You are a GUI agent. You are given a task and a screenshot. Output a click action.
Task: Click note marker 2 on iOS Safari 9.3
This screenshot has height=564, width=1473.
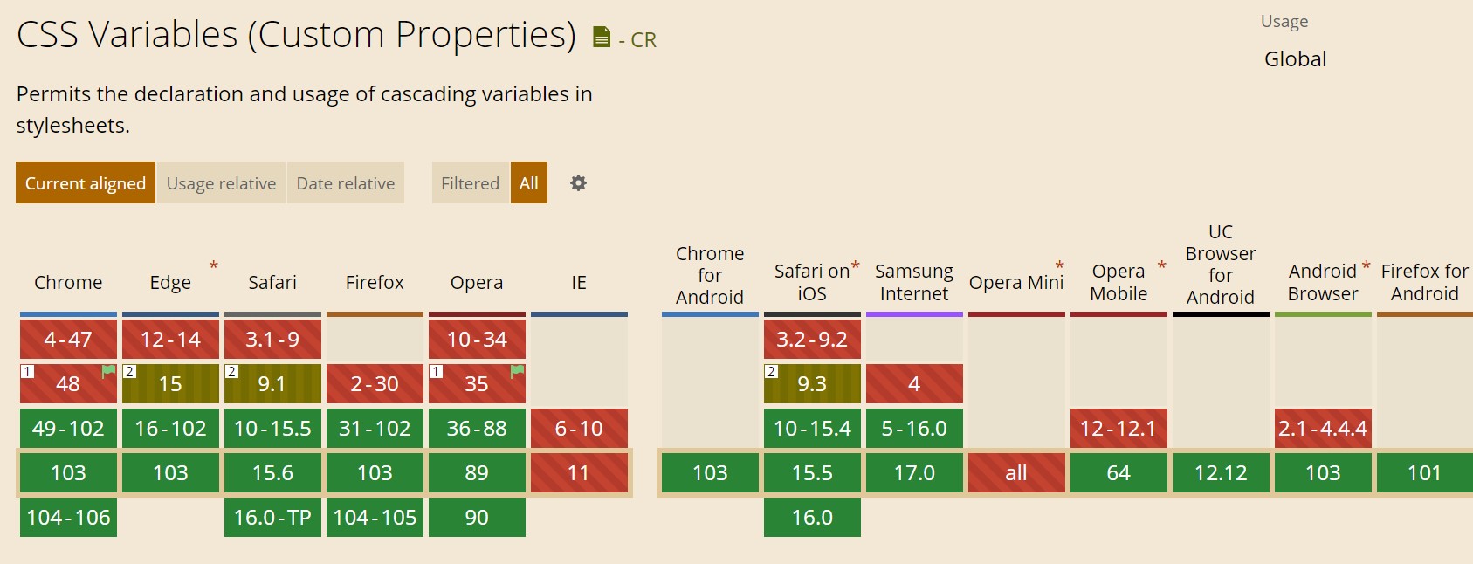pos(771,372)
